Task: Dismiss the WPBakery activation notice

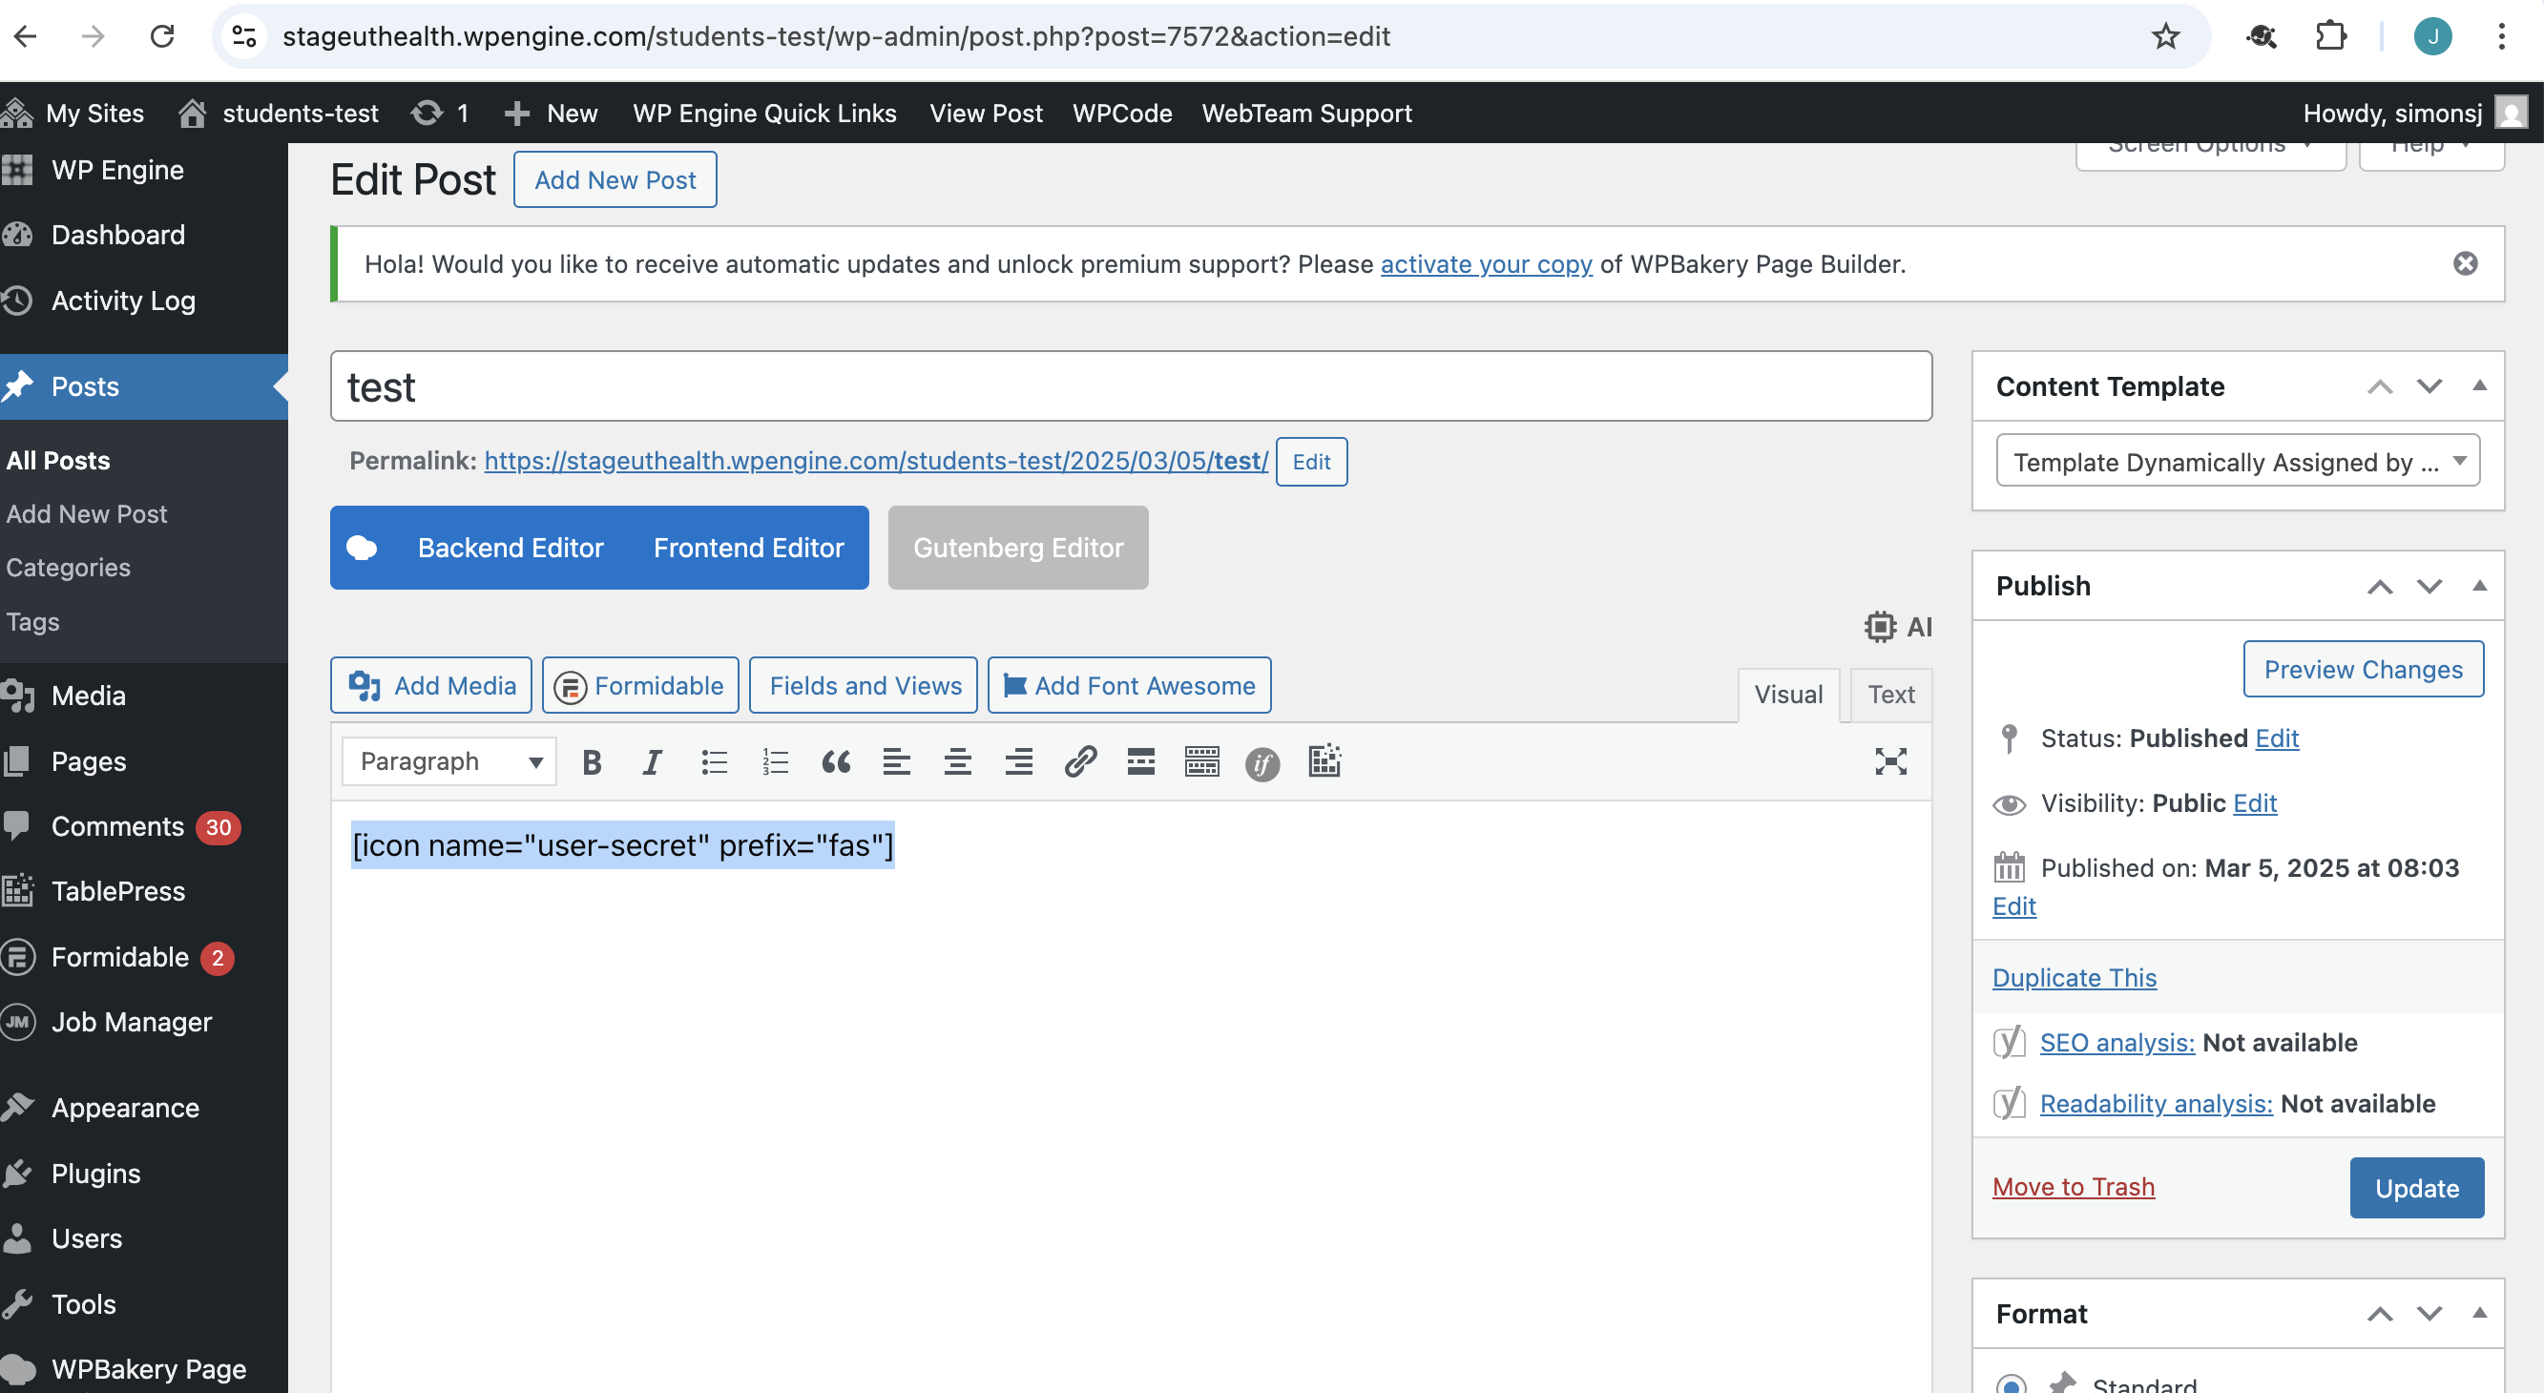Action: tap(2465, 263)
